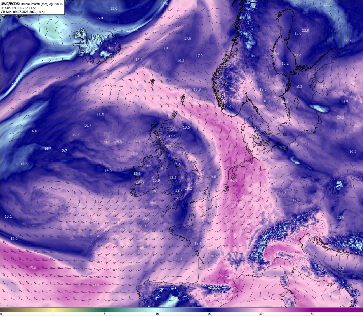The height and width of the screenshot is (316, 363).
Task: Click the map value '21.1'
Action: (x=179, y=259)
